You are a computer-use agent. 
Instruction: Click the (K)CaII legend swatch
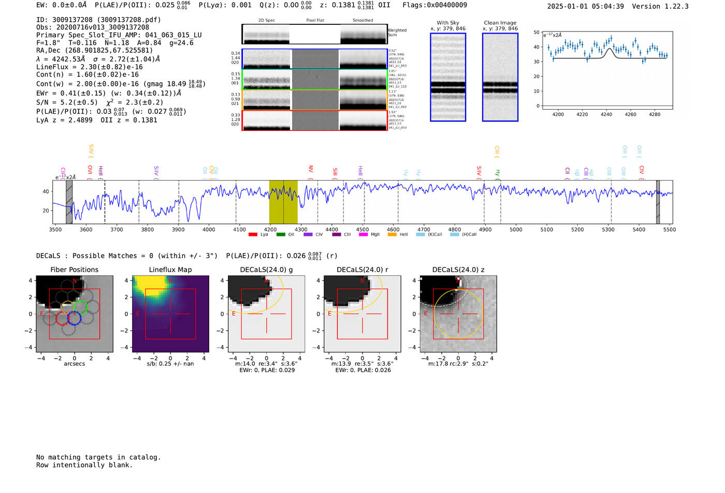coord(421,234)
